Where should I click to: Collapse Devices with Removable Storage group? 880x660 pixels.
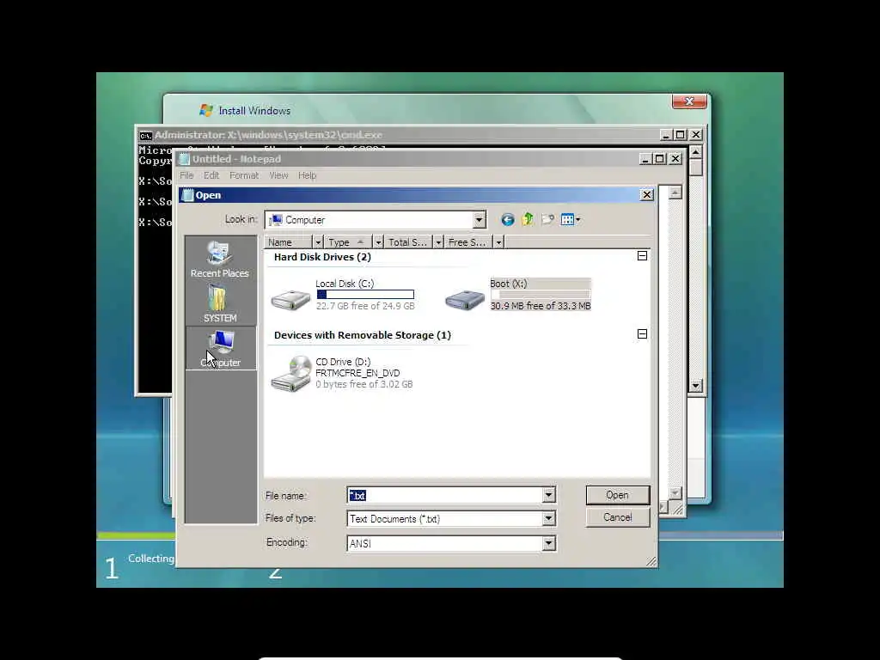pos(643,334)
